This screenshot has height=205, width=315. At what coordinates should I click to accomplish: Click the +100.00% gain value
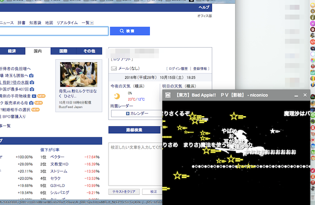pyautogui.click(x=24, y=157)
